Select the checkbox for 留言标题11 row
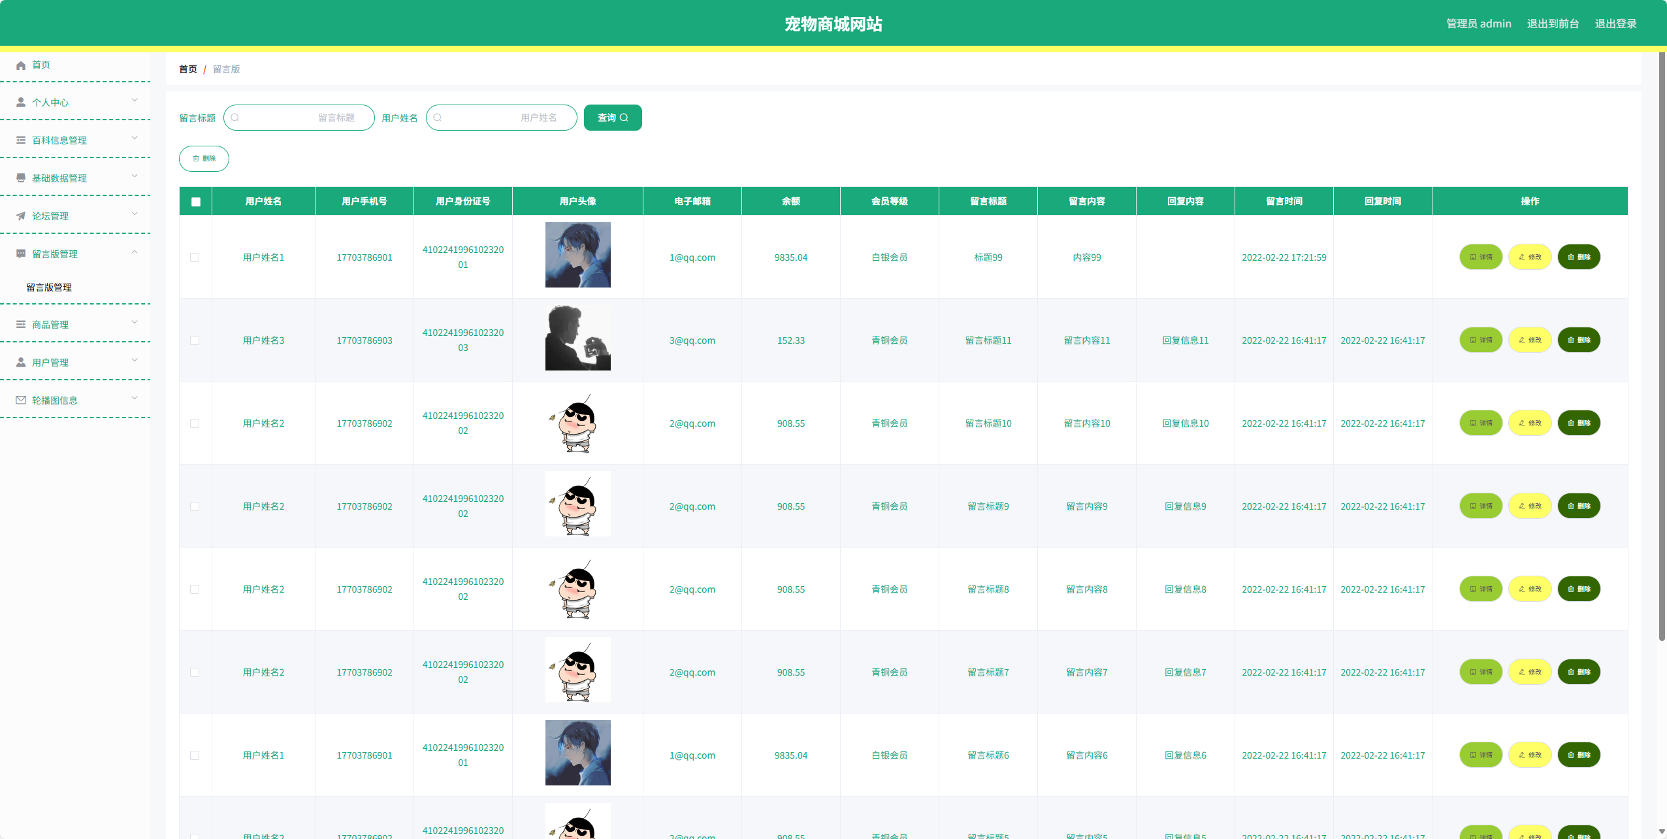The width and height of the screenshot is (1667, 839). 195,340
